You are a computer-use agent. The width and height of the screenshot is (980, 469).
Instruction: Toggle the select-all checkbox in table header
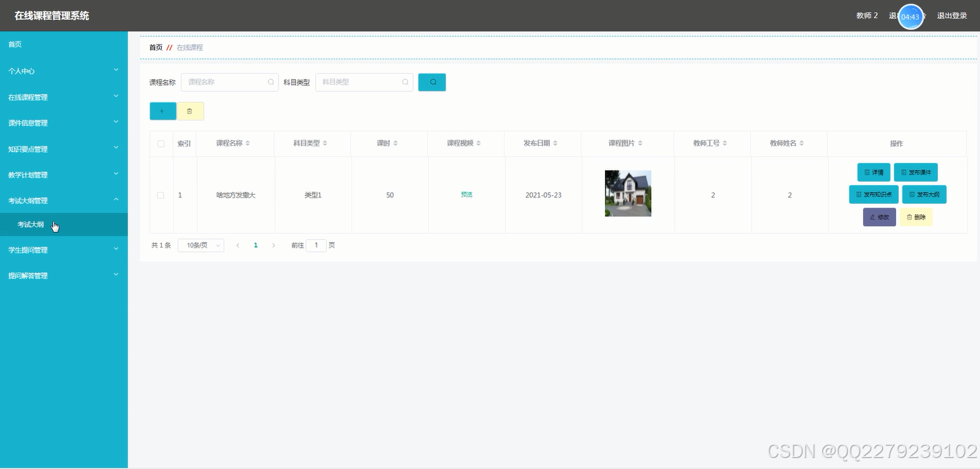[x=160, y=143]
